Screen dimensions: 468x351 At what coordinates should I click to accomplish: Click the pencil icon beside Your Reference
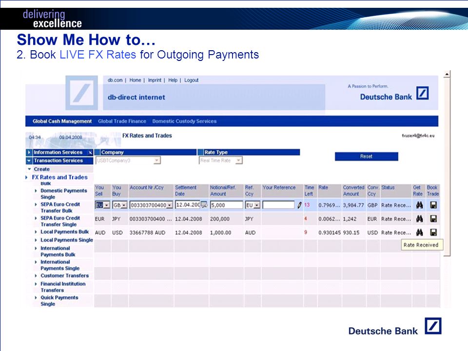tap(299, 205)
